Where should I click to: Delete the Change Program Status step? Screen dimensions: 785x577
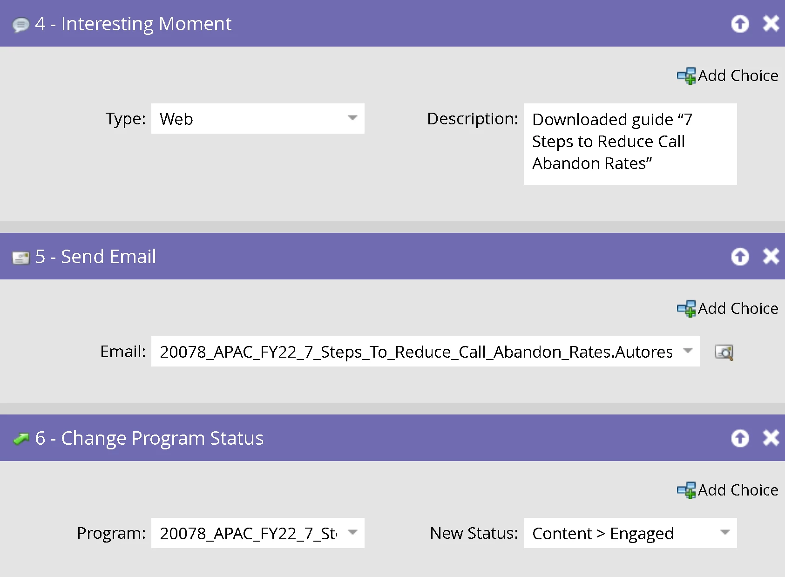771,438
